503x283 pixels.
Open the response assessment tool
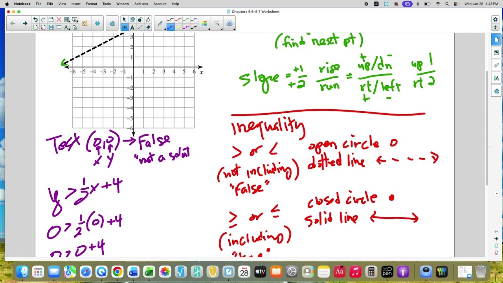point(85,24)
